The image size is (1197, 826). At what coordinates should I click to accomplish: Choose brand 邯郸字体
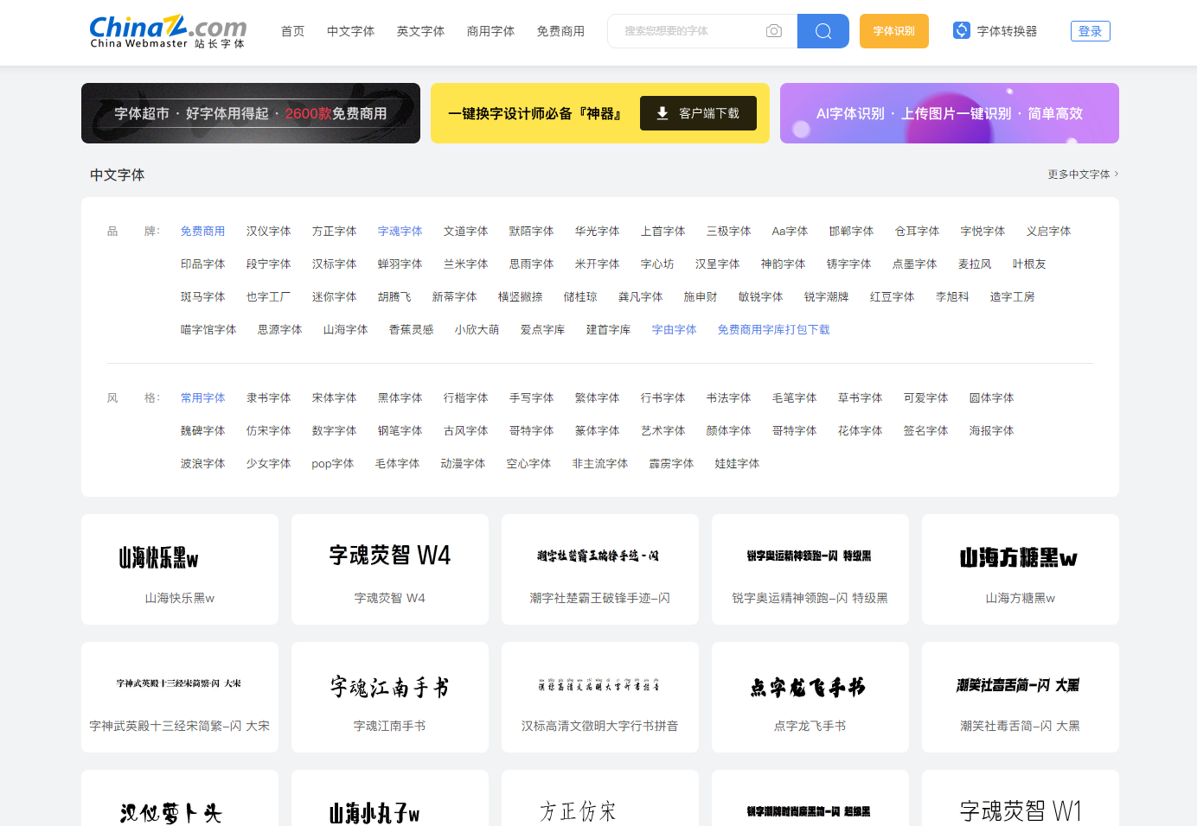coord(852,231)
